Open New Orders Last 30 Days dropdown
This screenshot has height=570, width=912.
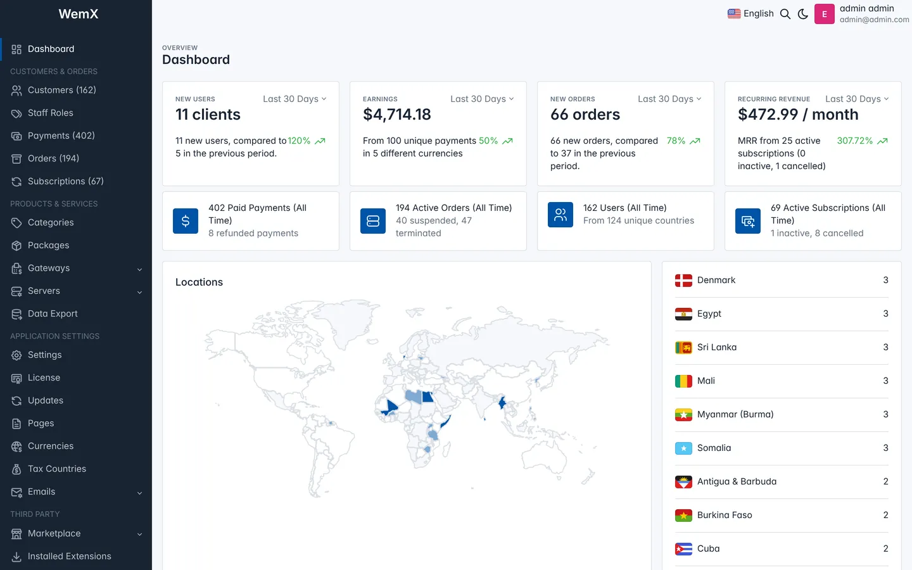pyautogui.click(x=669, y=99)
